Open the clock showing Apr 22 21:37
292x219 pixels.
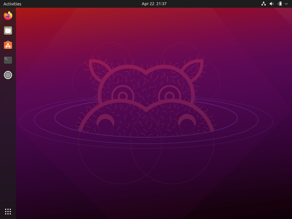click(154, 4)
